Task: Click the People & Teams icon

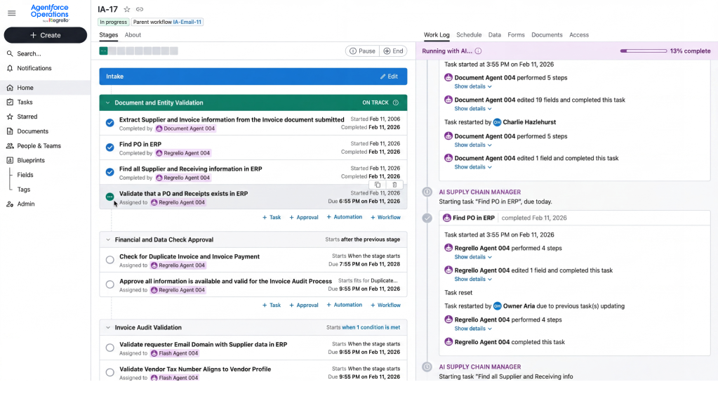Action: (10, 146)
